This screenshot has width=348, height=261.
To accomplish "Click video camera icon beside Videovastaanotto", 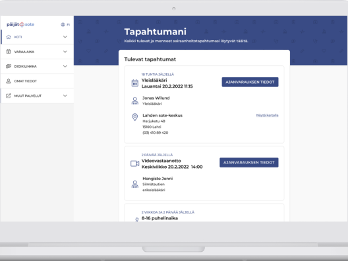I will click(134, 163).
